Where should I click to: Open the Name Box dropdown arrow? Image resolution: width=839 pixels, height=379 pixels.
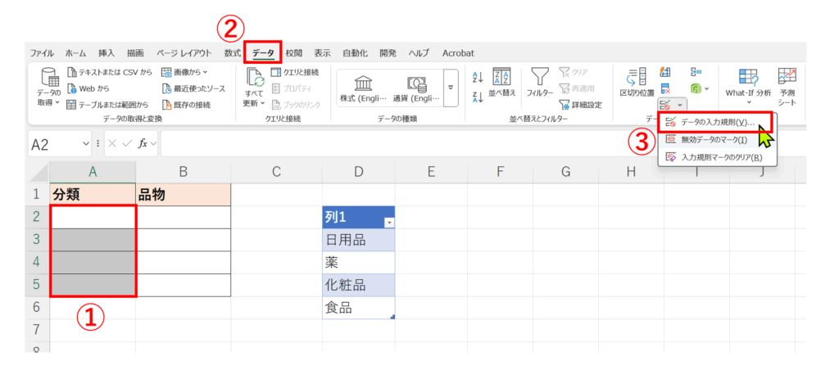pos(87,143)
